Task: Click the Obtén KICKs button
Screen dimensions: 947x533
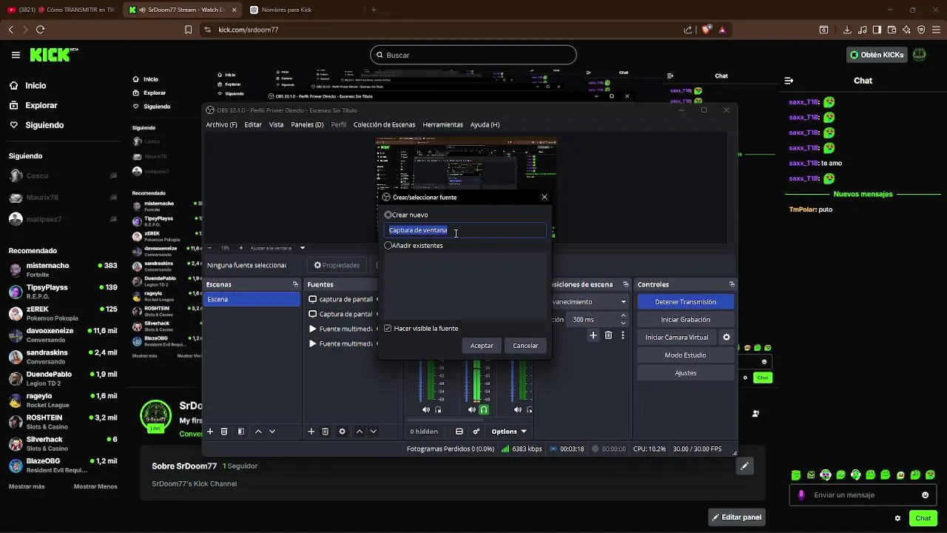Action: [x=877, y=55]
